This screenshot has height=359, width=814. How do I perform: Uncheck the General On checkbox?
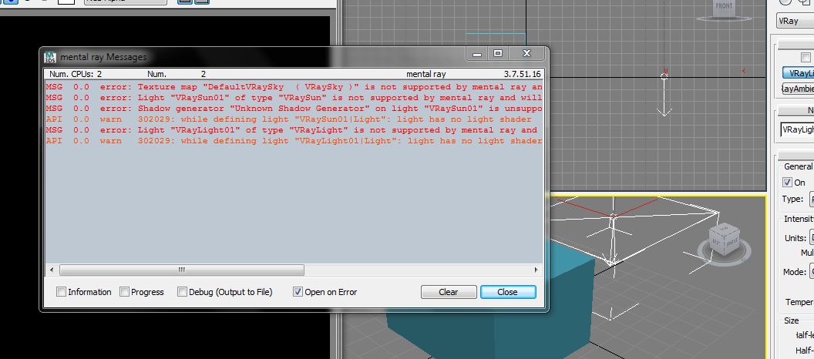point(788,183)
